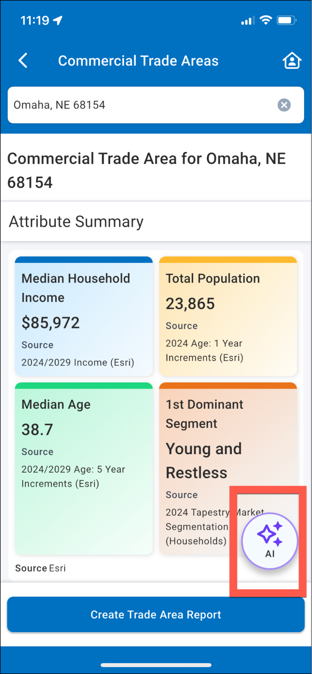Tap the Attribute Summary heading
This screenshot has height=674, width=312.
point(76,222)
